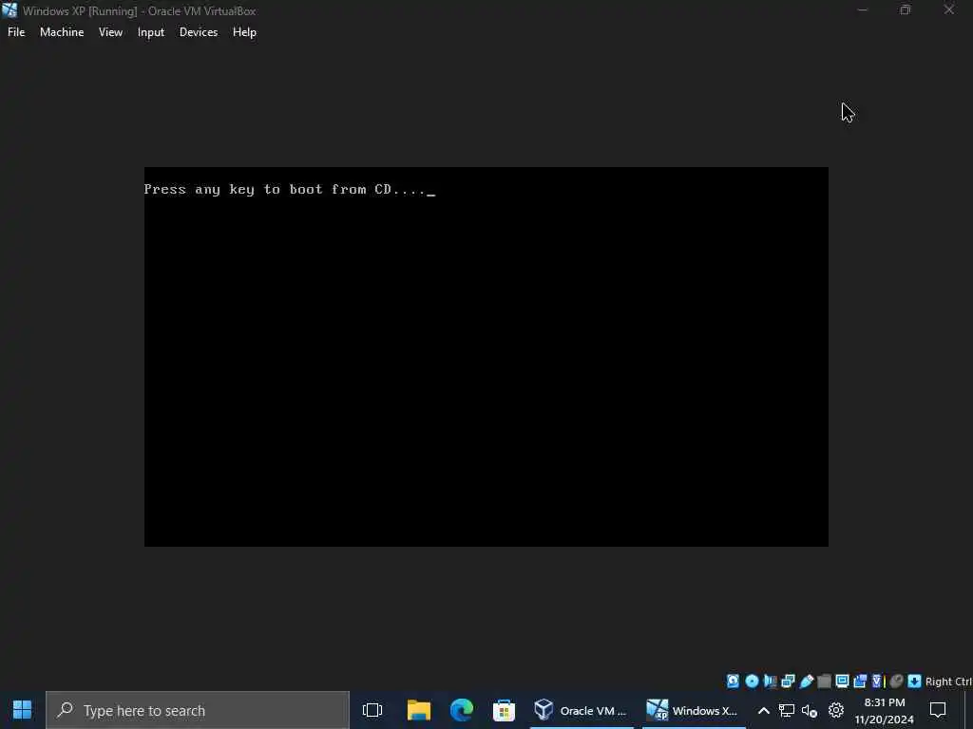Open Microsoft Store from the taskbar
Image resolution: width=973 pixels, height=729 pixels.
(x=504, y=710)
